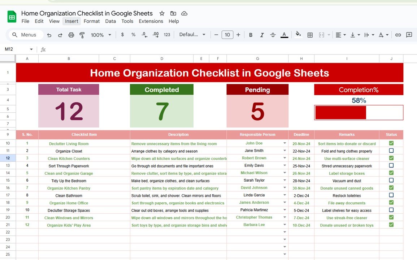Open the Name box dropdown arrow
The height and width of the screenshot is (260, 417).
(31, 49)
